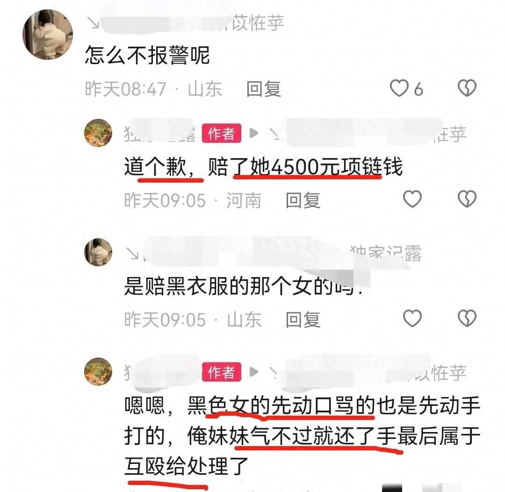Like the 怎么不报警呢 comment
Screen dimensions: 505x492
[x=399, y=88]
